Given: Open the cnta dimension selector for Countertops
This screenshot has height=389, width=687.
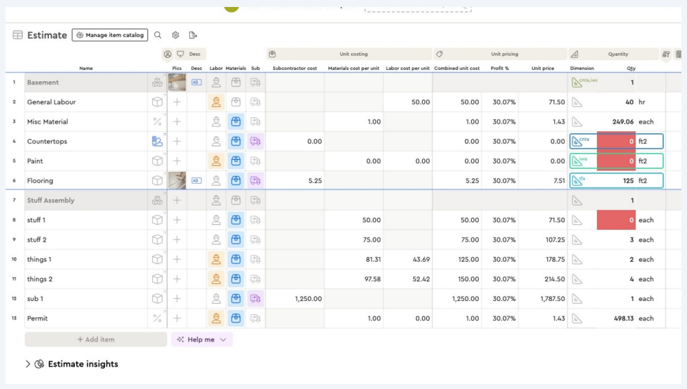Looking at the screenshot, I should 581,141.
